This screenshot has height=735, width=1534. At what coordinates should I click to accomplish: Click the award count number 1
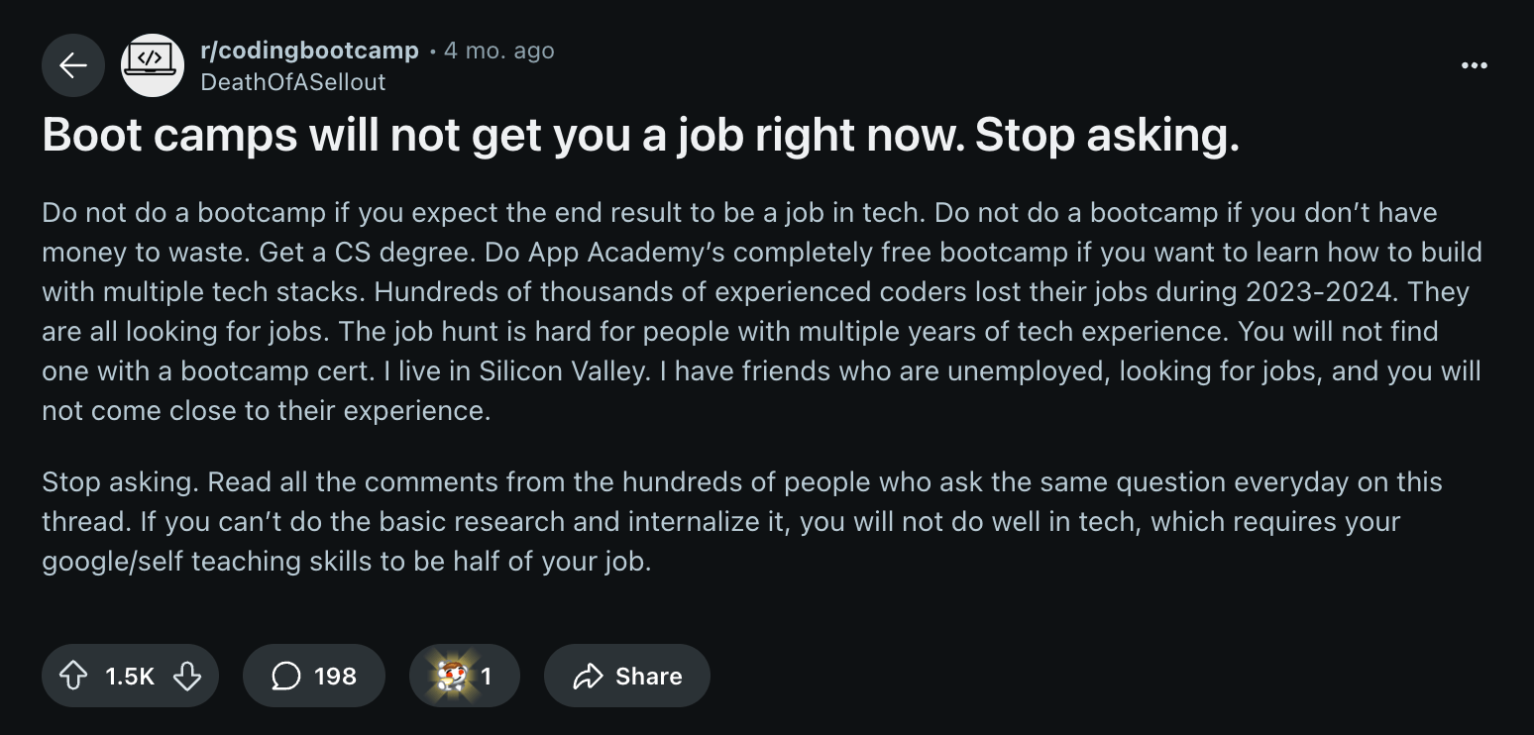pos(487,676)
